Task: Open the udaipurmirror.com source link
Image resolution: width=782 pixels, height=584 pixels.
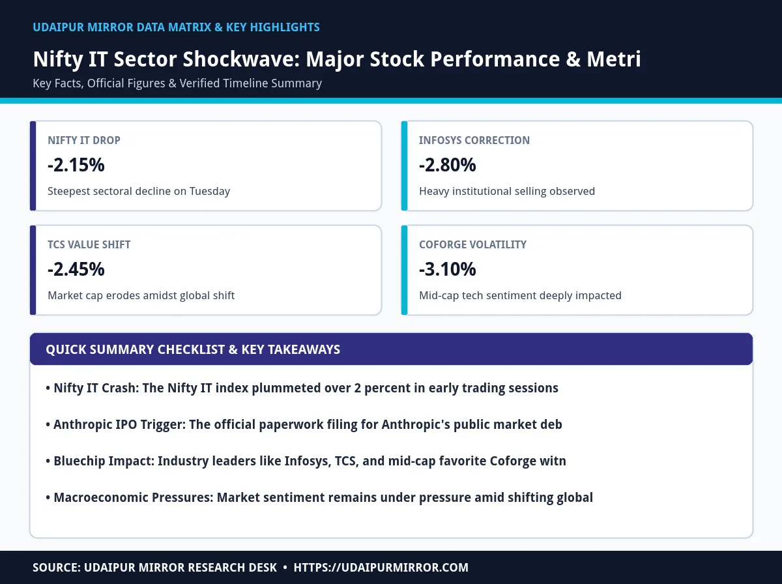Action: coord(381,568)
